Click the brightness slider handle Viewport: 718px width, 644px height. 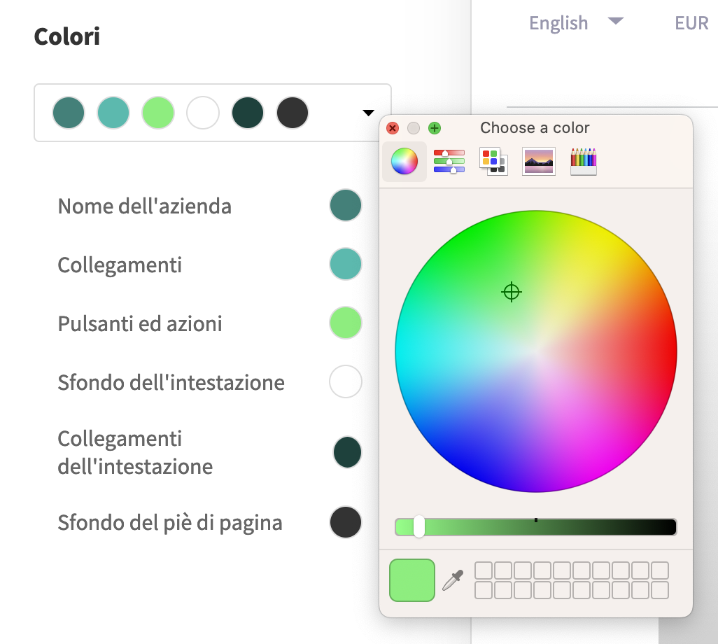pyautogui.click(x=418, y=526)
